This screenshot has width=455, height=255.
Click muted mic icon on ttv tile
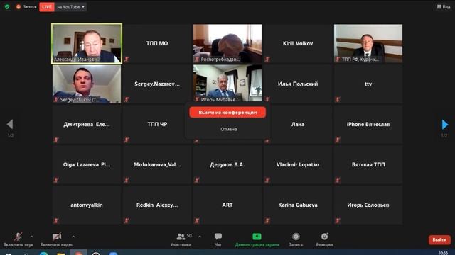[x=338, y=99]
